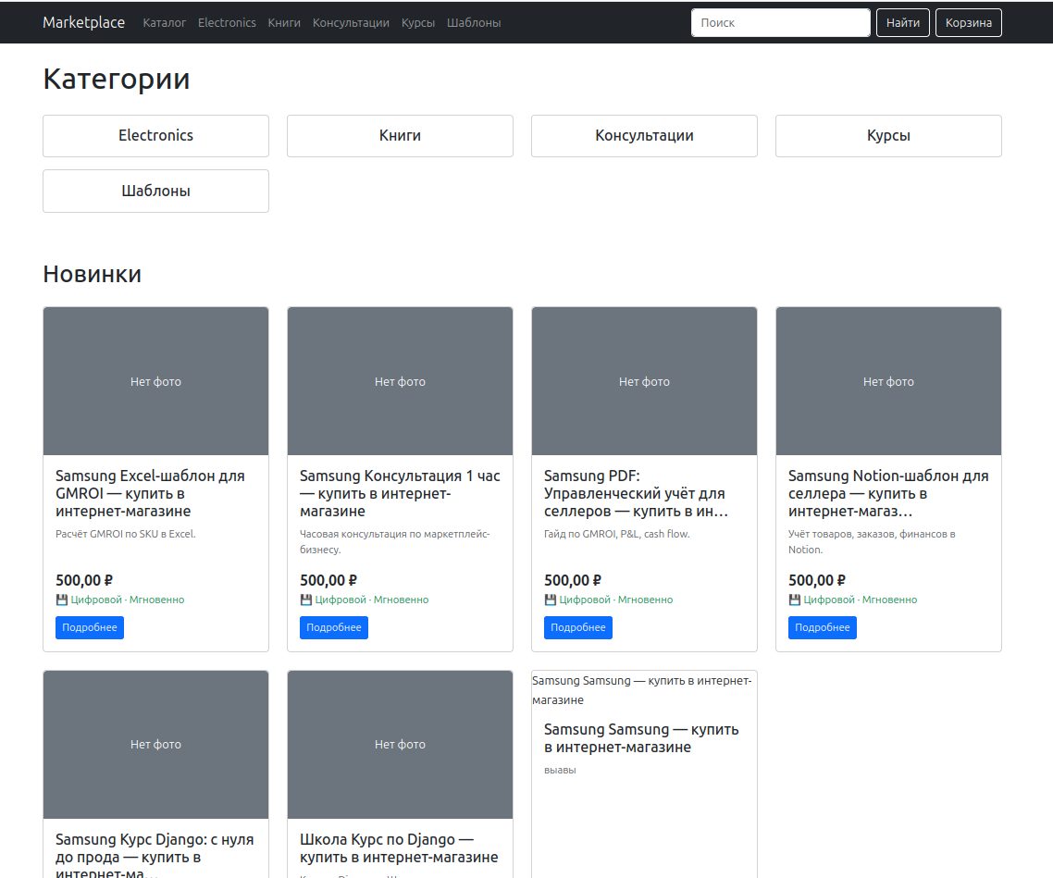Open the Шаблоны category card
The width and height of the screenshot is (1053, 878).
point(155,192)
